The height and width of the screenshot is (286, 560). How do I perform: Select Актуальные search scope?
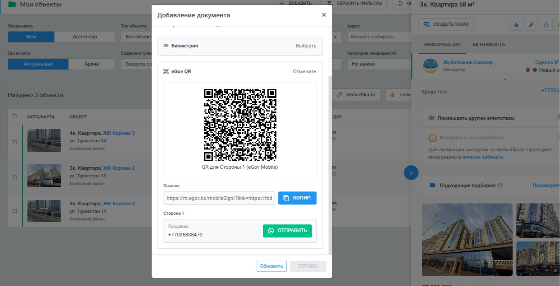(x=38, y=64)
